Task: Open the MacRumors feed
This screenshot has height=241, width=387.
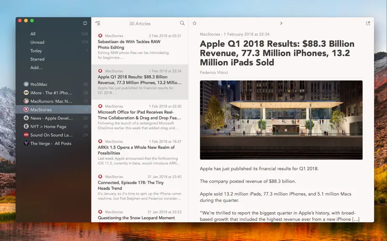Action: pos(53,101)
